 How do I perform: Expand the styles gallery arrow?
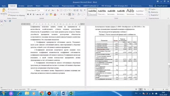click(x=146, y=15)
